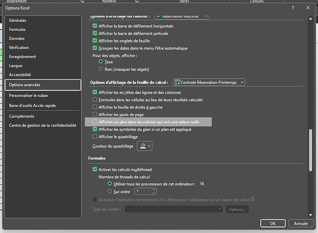Viewport: 318px width, 233px height.
Task: Open Enregistrement settings
Action: point(22,57)
